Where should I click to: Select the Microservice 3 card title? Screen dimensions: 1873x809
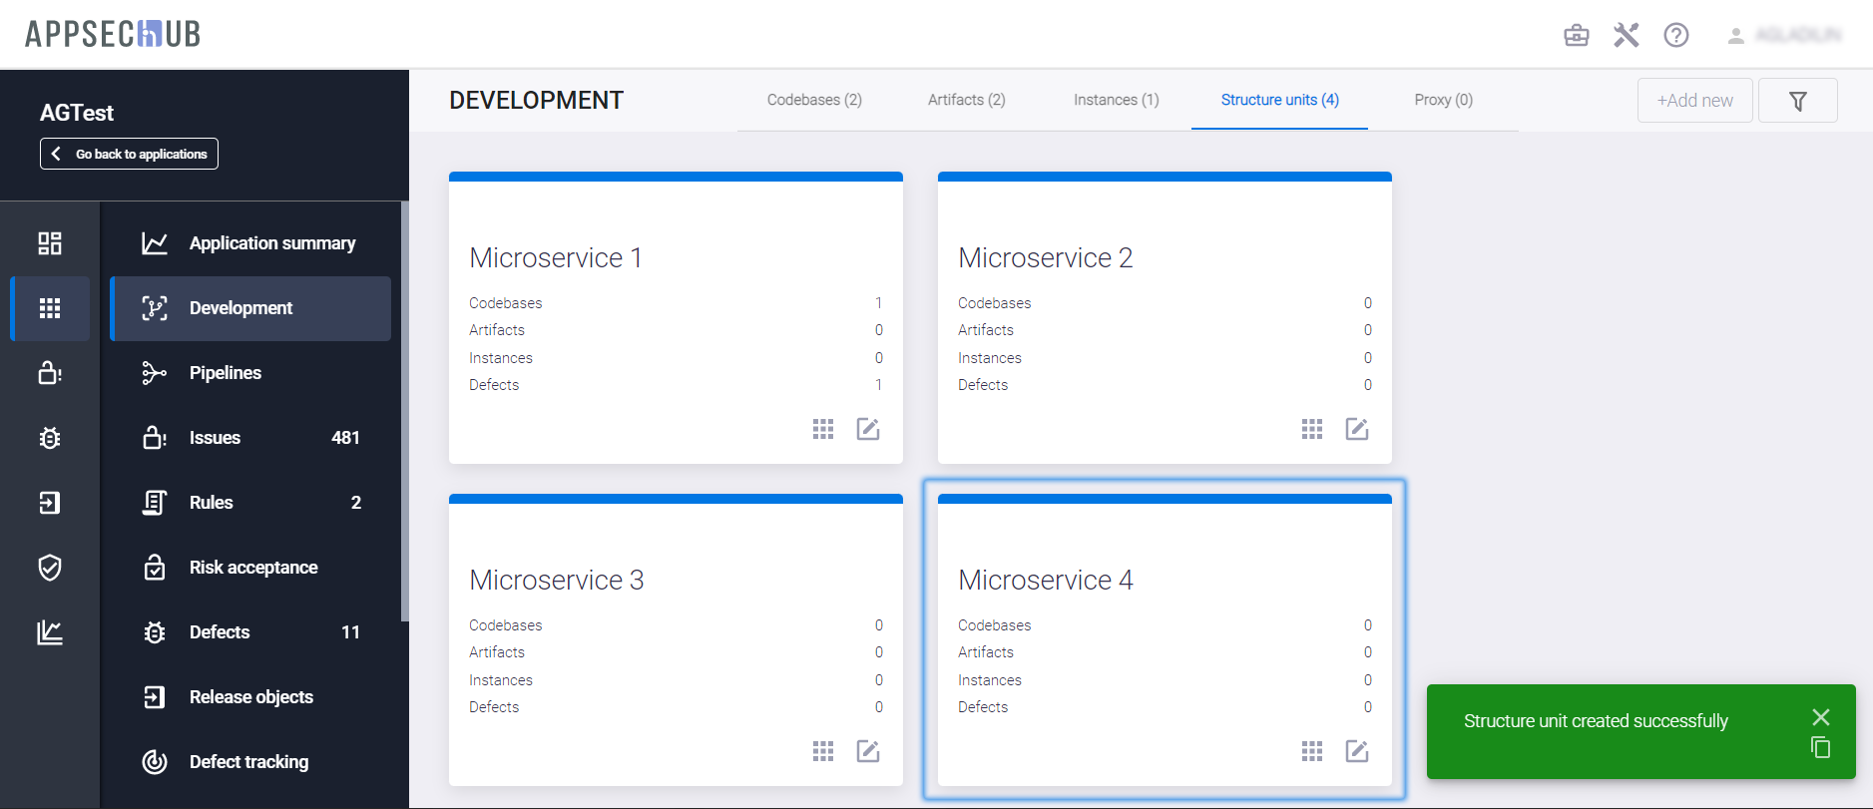tap(556, 580)
